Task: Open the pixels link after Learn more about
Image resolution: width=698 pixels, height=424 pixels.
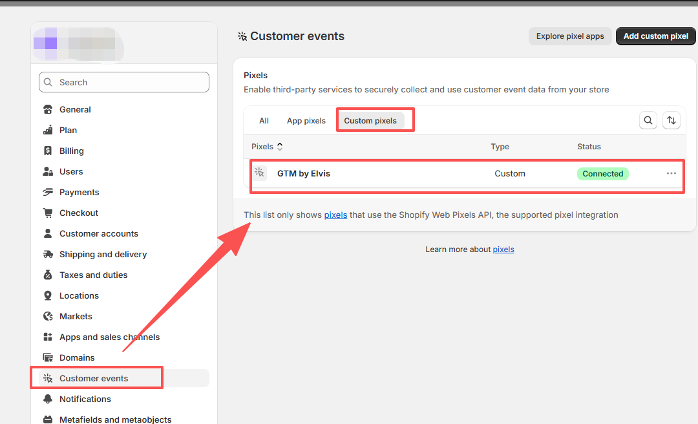Action: [503, 249]
